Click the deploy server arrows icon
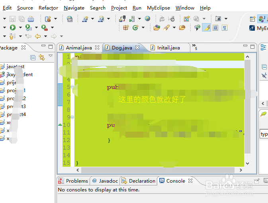The height and width of the screenshot is (203, 268). 122,19
